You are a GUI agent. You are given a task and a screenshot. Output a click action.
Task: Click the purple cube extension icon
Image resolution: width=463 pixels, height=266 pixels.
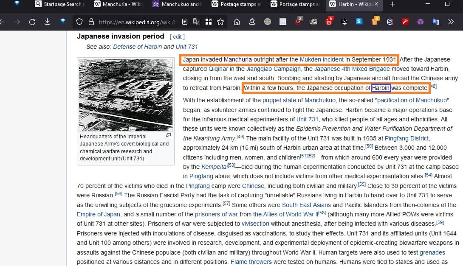click(x=421, y=22)
